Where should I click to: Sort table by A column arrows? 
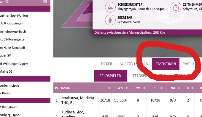192,88
